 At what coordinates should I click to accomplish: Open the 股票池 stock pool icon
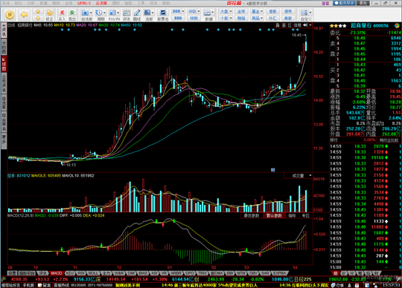[x=163, y=15]
